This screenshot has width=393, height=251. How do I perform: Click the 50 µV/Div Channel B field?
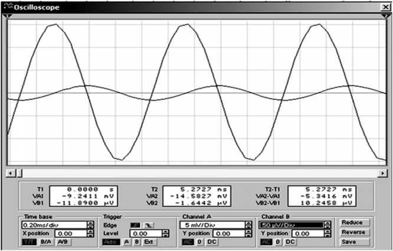pyautogui.click(x=292, y=225)
